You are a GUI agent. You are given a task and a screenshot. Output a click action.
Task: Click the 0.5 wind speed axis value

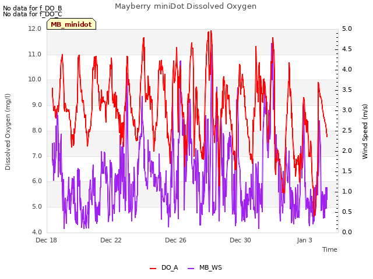347,212
